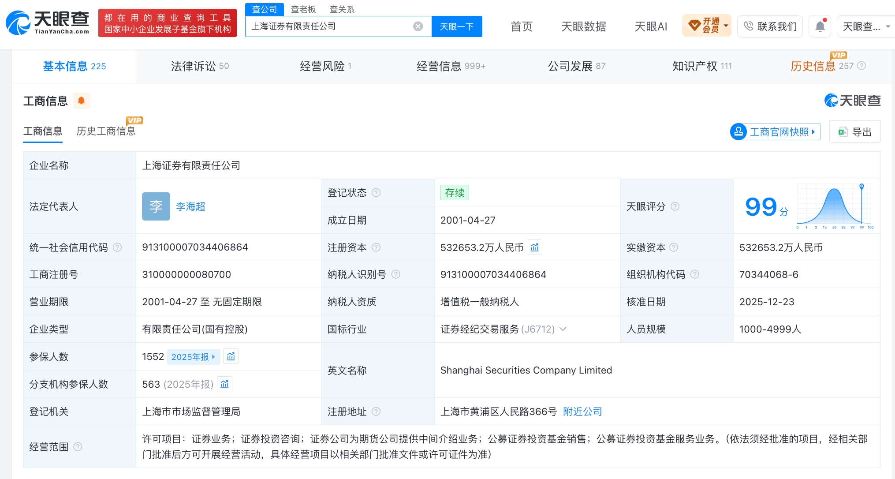Click help icon beside 注册资本 label

[376, 247]
